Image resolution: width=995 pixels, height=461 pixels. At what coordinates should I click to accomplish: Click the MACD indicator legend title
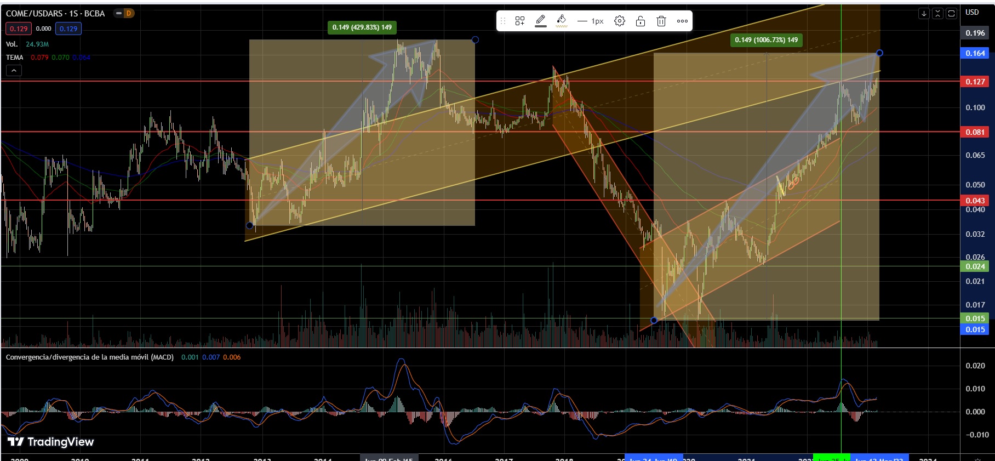click(89, 357)
